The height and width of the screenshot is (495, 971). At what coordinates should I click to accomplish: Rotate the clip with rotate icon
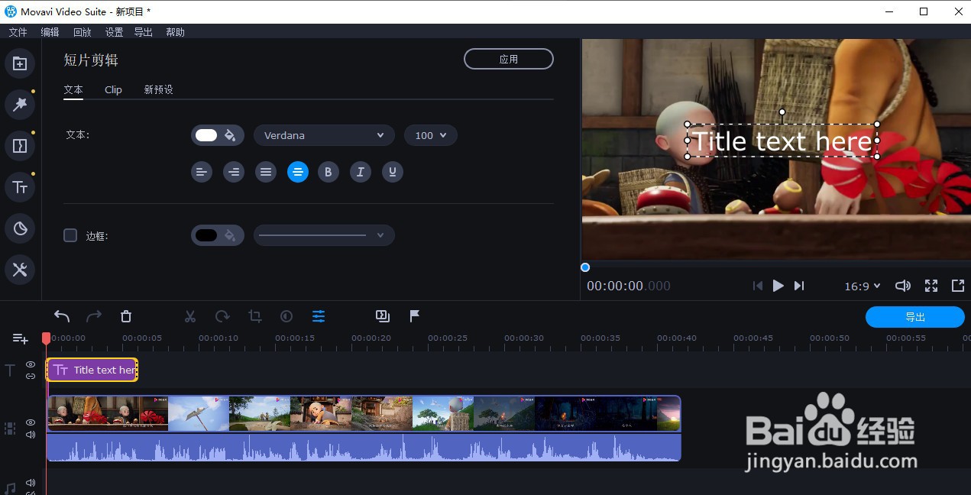coord(222,316)
